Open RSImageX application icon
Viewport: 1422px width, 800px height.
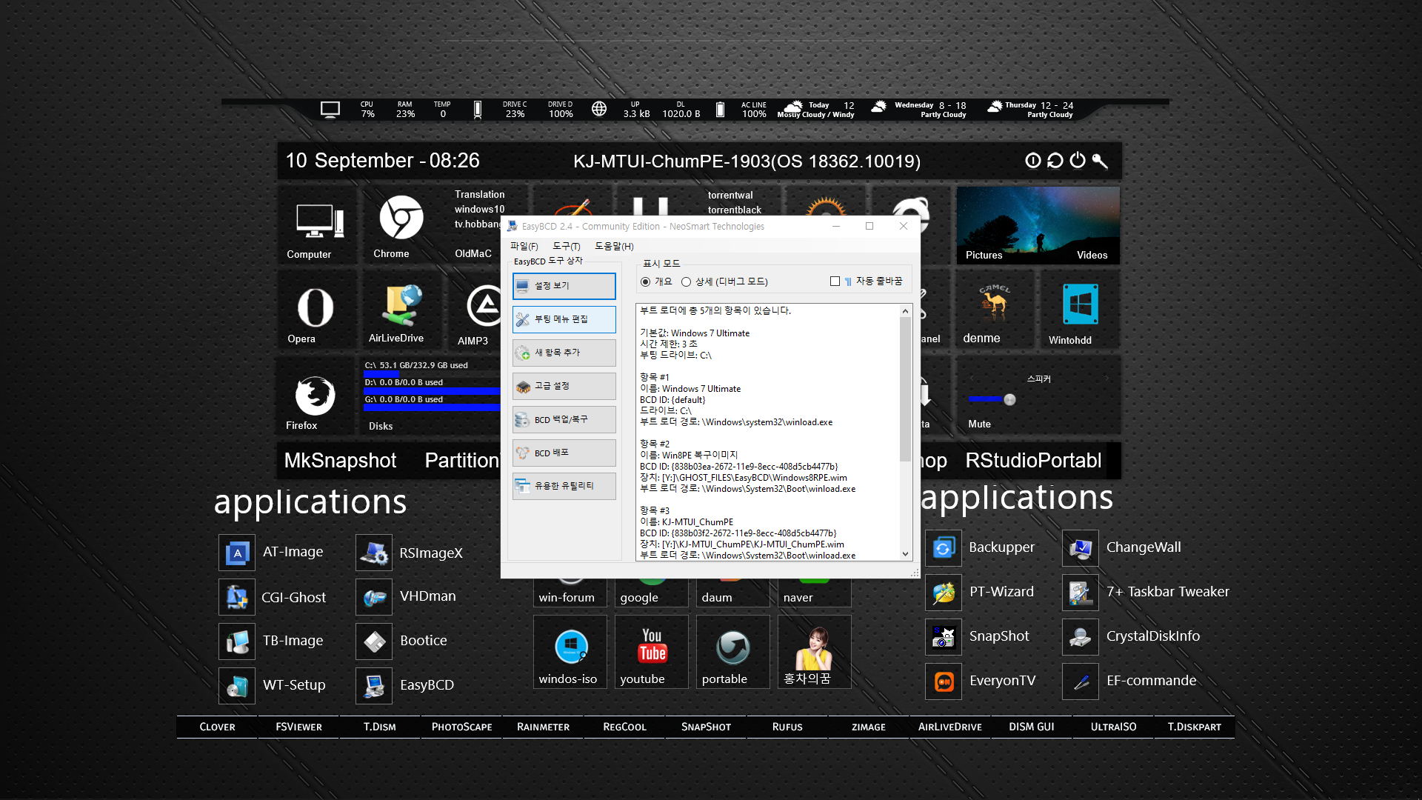[374, 553]
